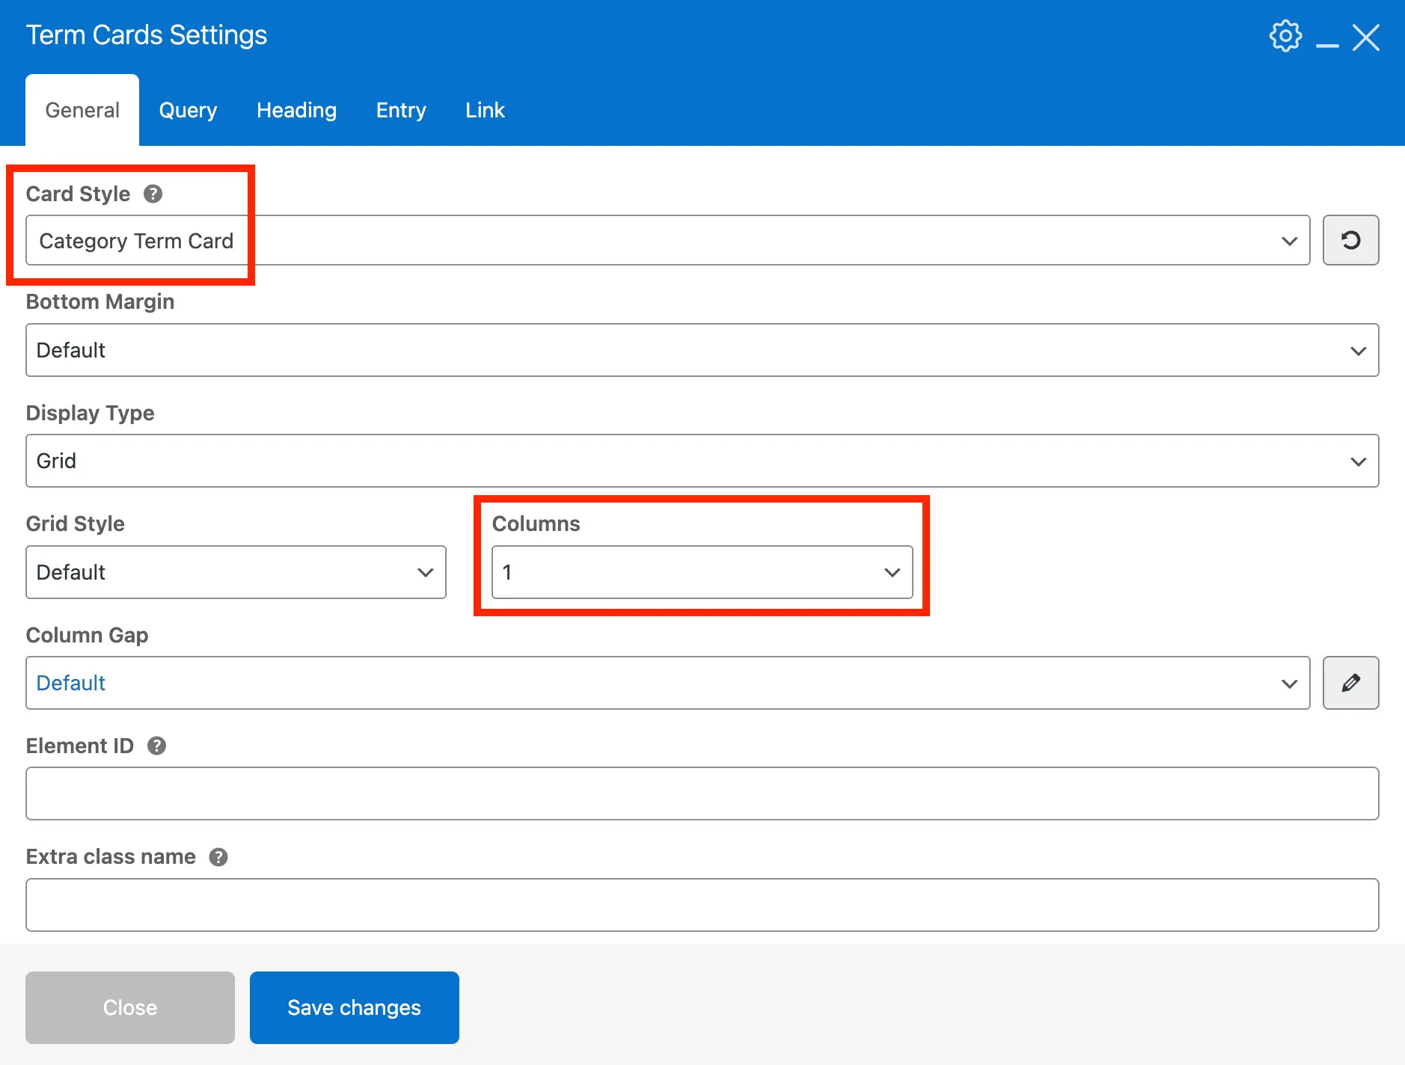This screenshot has width=1405, height=1065.
Task: Open the Entry tab
Action: [x=401, y=110]
